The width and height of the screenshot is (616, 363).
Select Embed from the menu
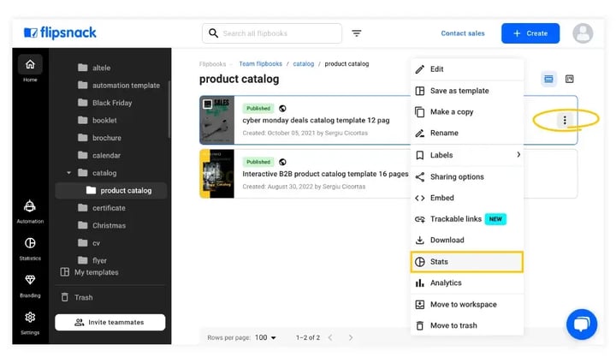pos(467,198)
